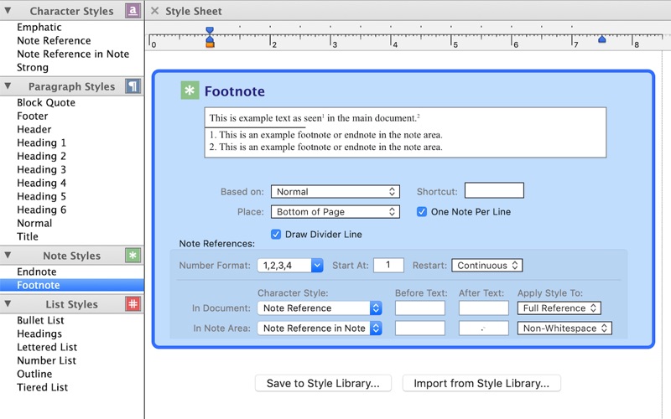Open the Place dropdown showing Bottom of Page
This screenshot has width=671, height=419.
coord(335,212)
